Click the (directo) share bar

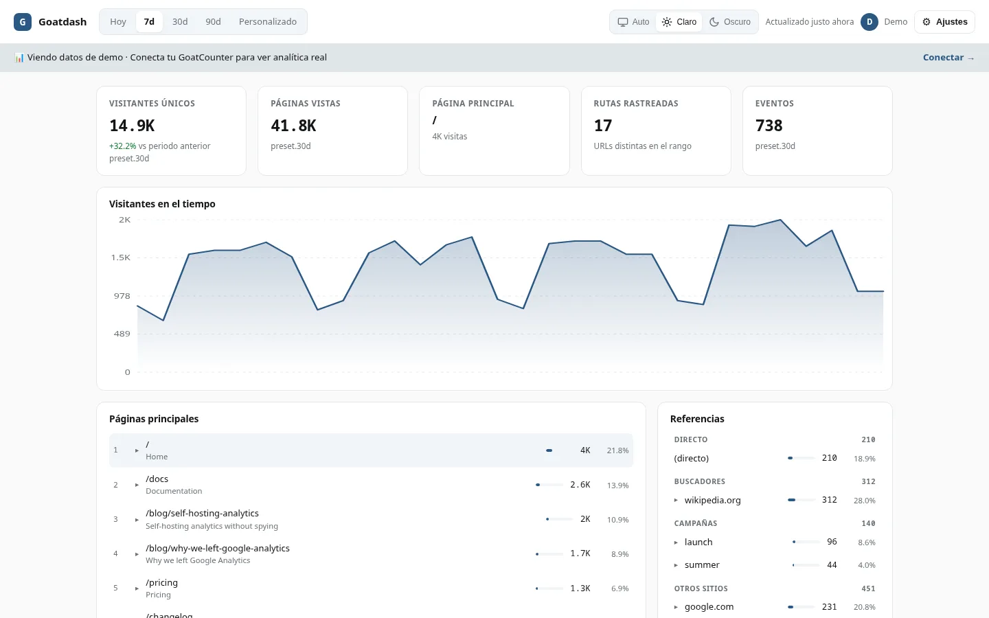(802, 458)
